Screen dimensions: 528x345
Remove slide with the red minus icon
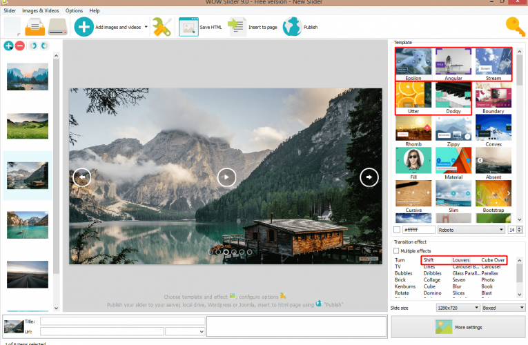pyautogui.click(x=20, y=46)
